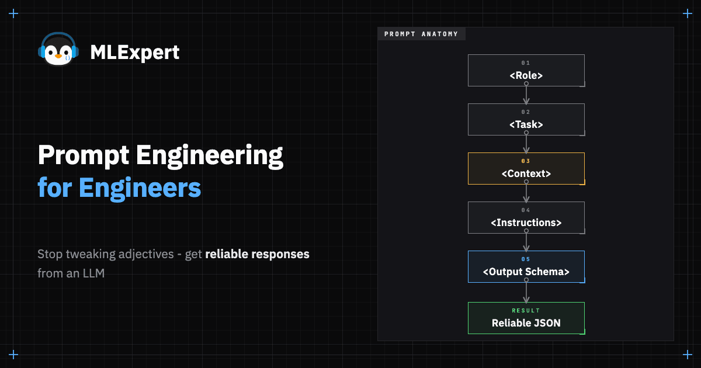
Task: Click the 'Stop tweaking adjectives' subtitle line
Action: (173, 254)
